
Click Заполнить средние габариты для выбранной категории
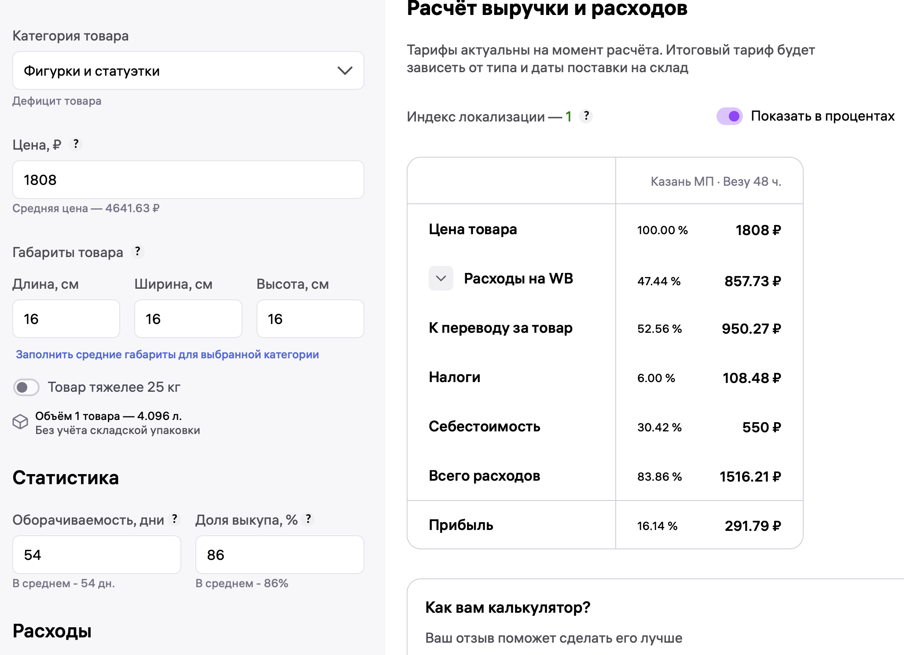(x=168, y=354)
